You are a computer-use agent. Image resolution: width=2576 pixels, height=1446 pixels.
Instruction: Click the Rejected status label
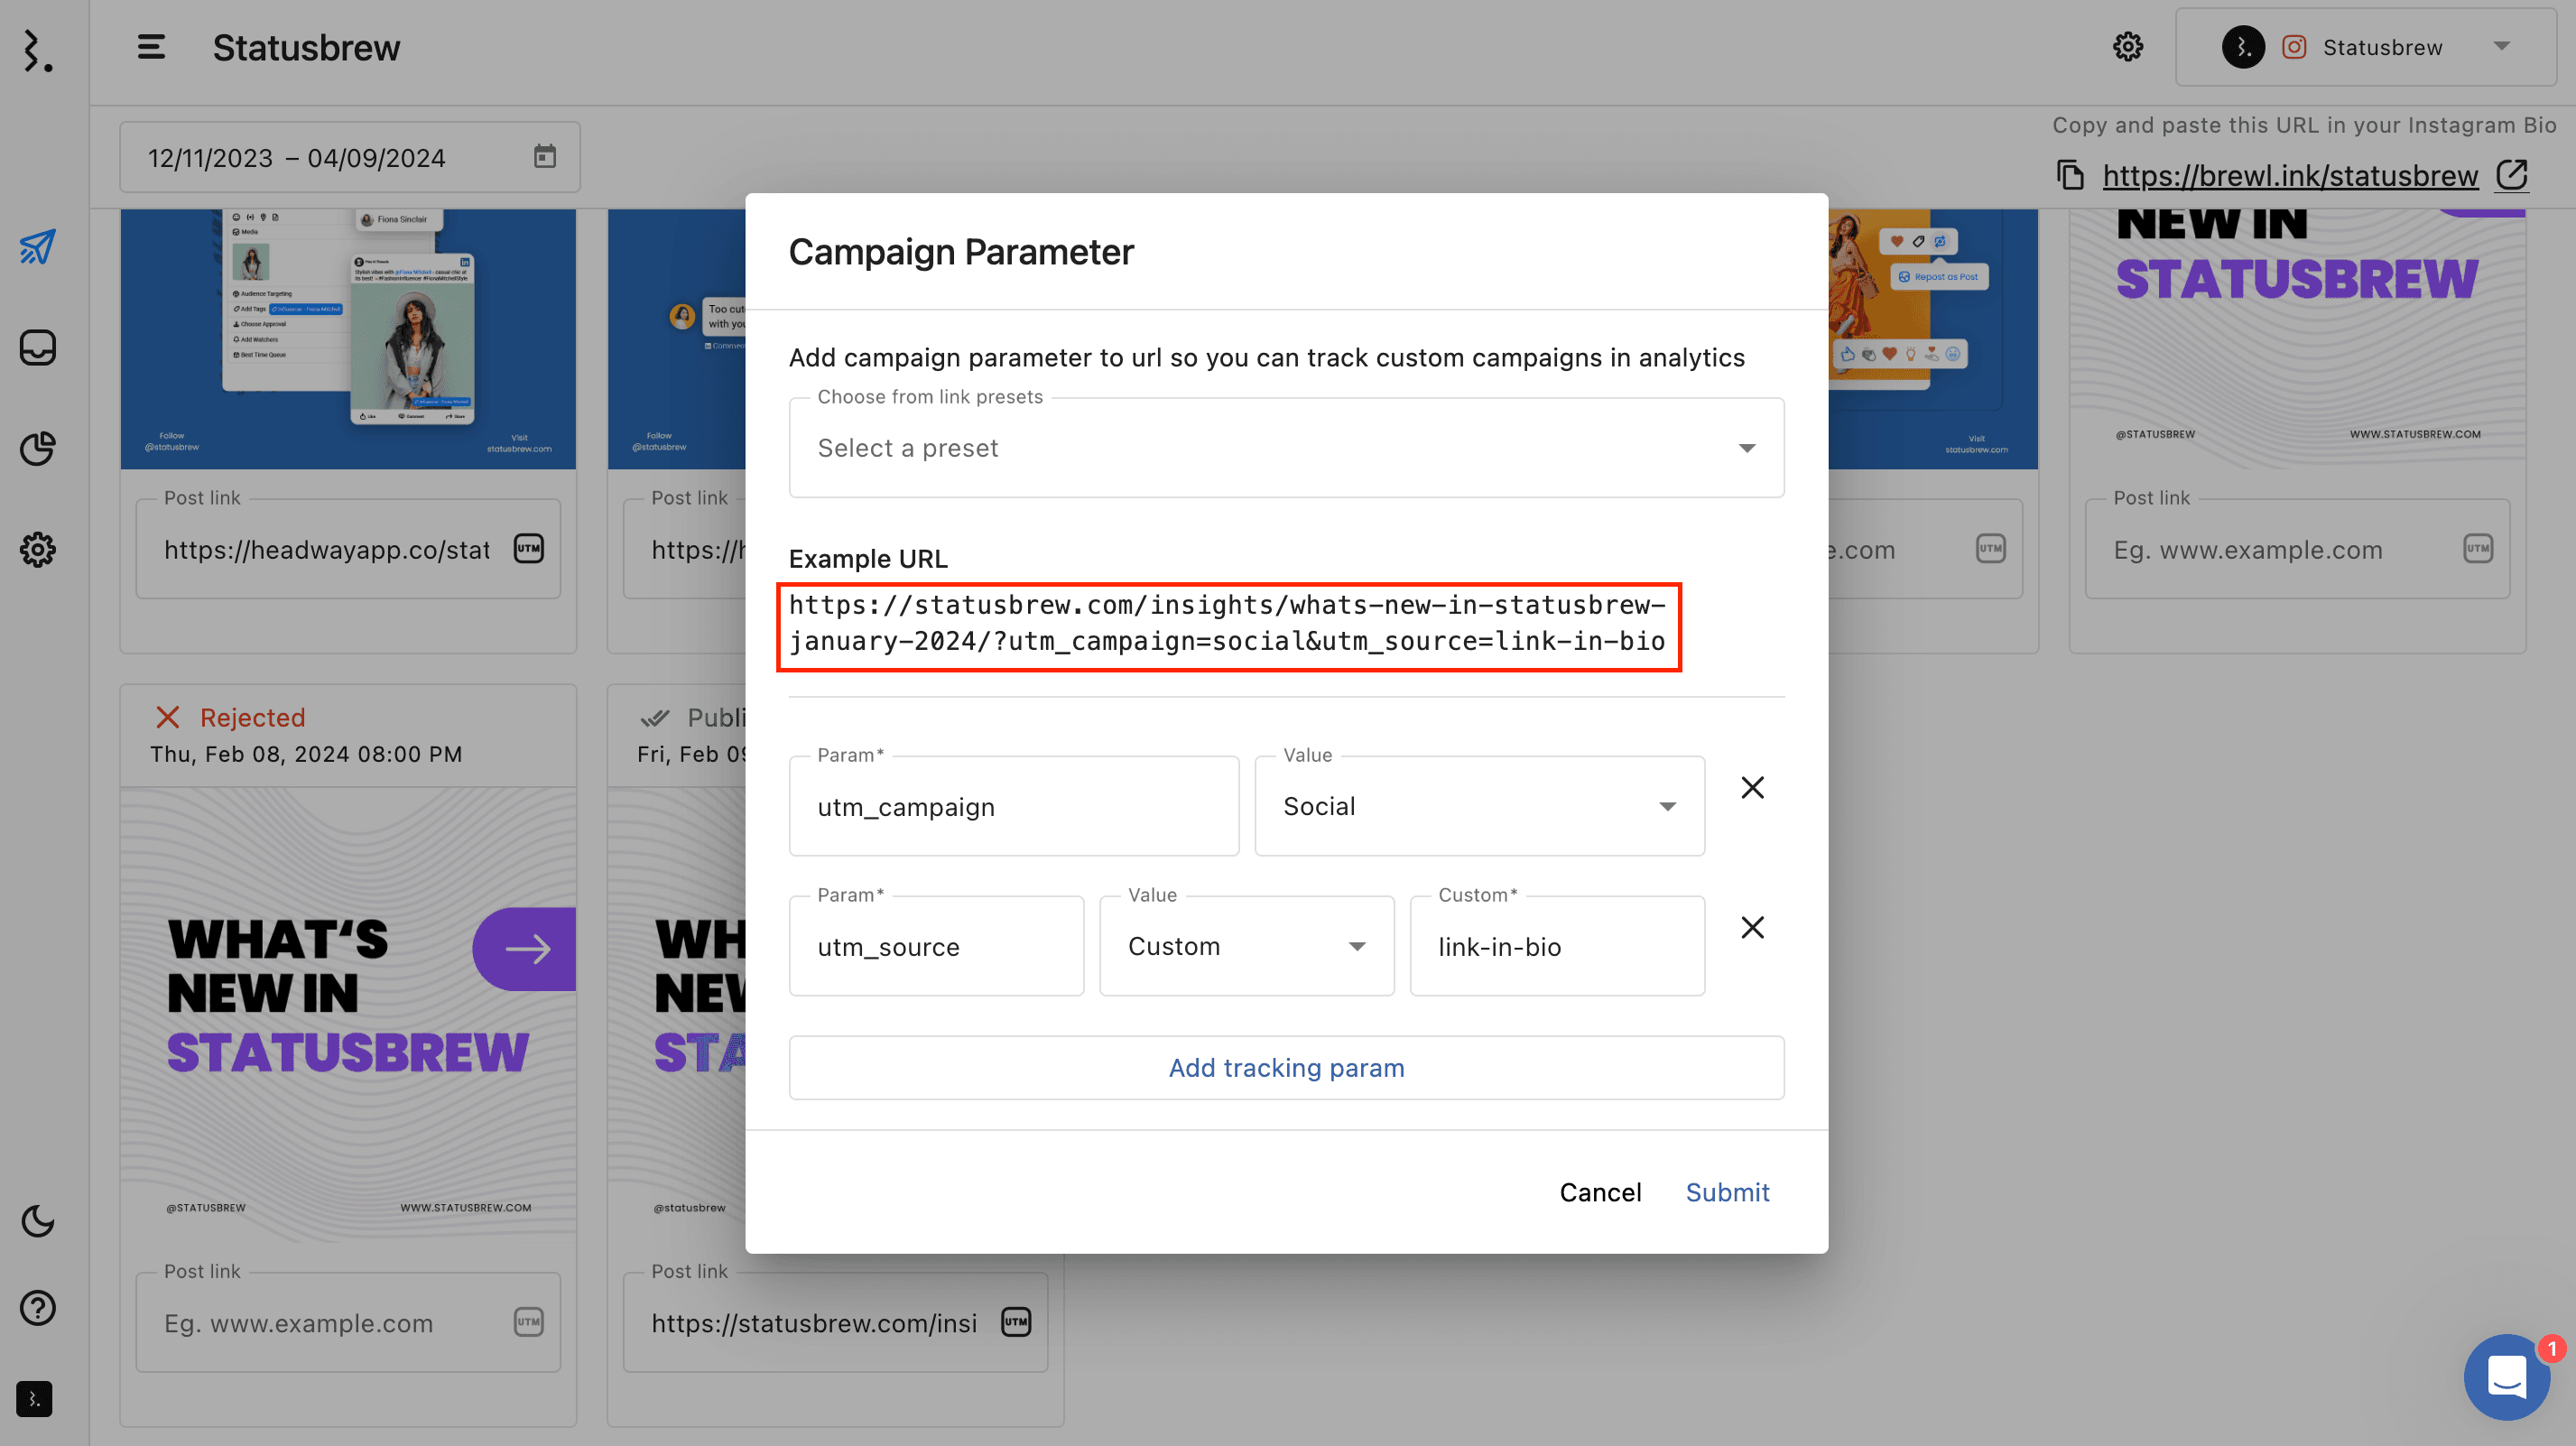[252, 717]
